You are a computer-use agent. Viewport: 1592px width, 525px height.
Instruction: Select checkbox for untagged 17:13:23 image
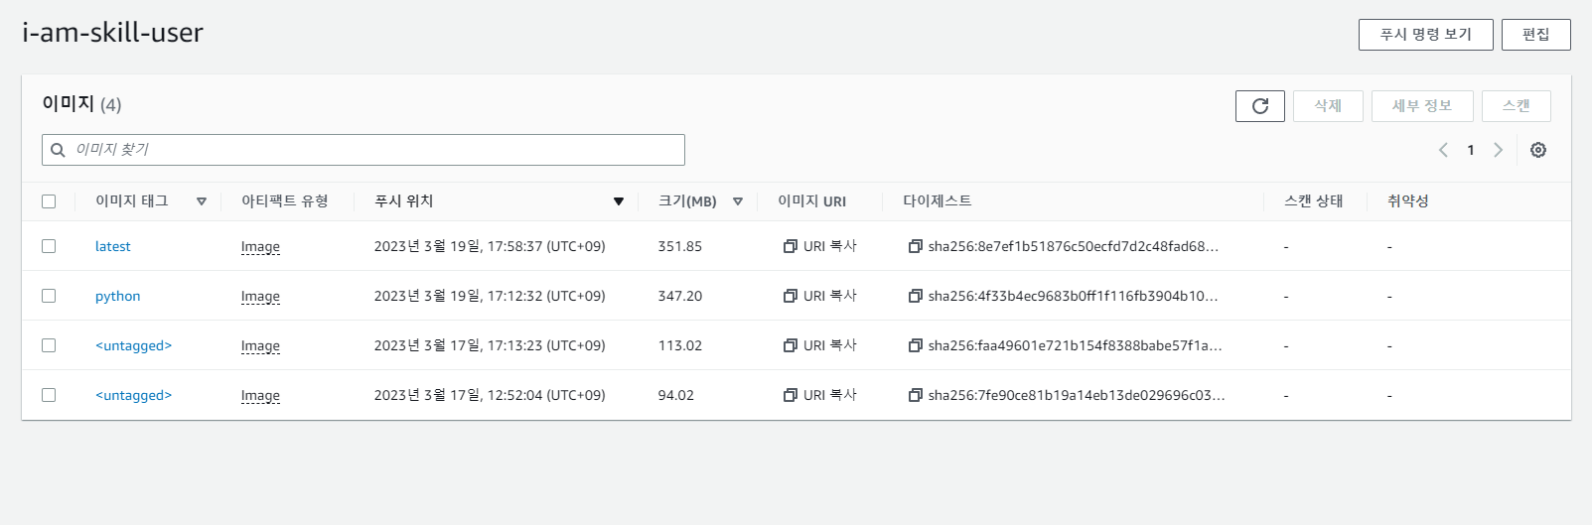[49, 345]
